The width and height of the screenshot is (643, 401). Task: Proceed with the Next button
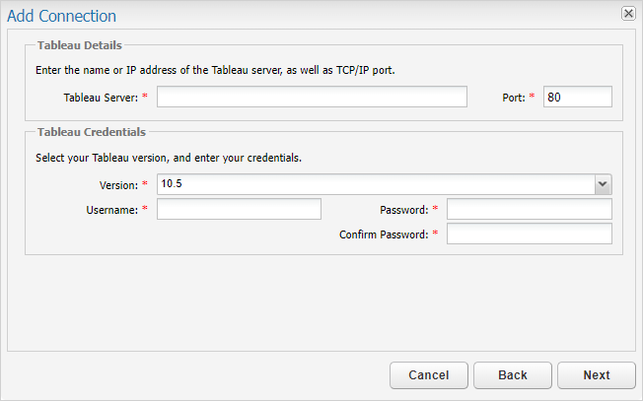[x=597, y=374]
